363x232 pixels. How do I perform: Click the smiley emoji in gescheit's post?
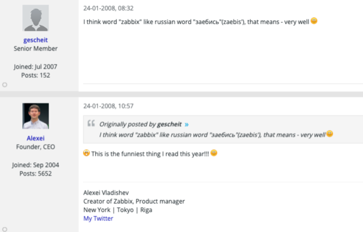pyautogui.click(x=314, y=21)
